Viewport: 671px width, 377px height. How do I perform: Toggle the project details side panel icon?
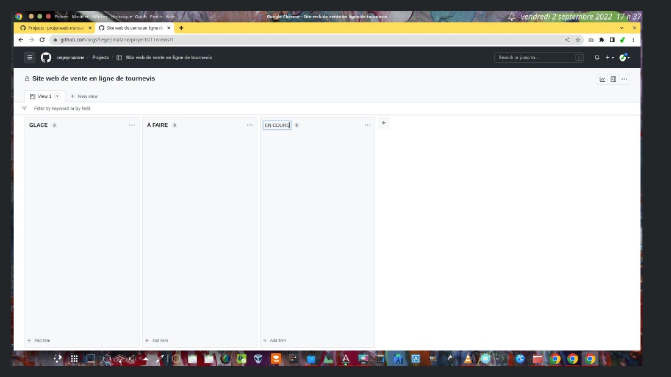tap(613, 79)
